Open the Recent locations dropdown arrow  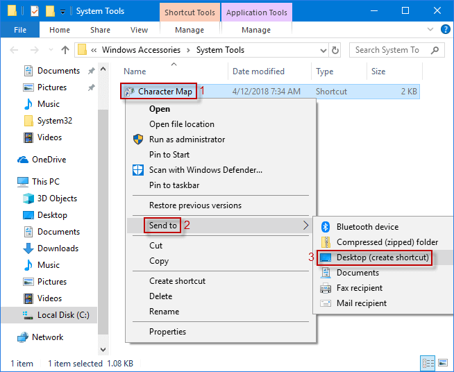[x=51, y=50]
